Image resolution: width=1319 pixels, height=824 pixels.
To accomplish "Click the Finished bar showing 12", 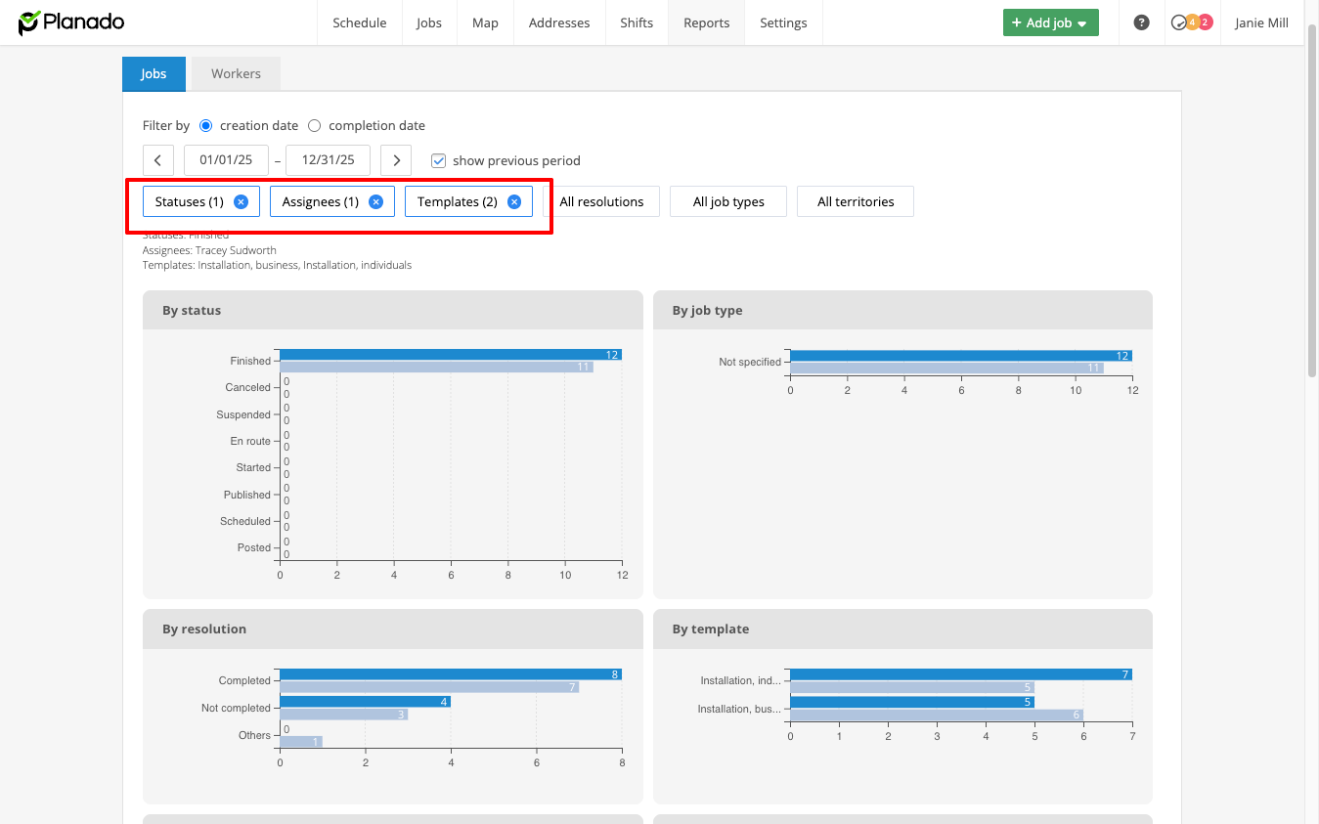I will click(451, 355).
